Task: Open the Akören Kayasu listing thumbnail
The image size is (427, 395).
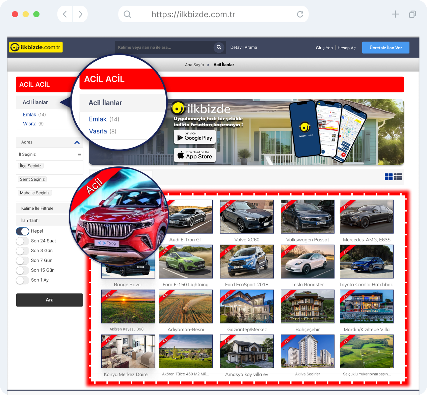Action: tap(128, 307)
